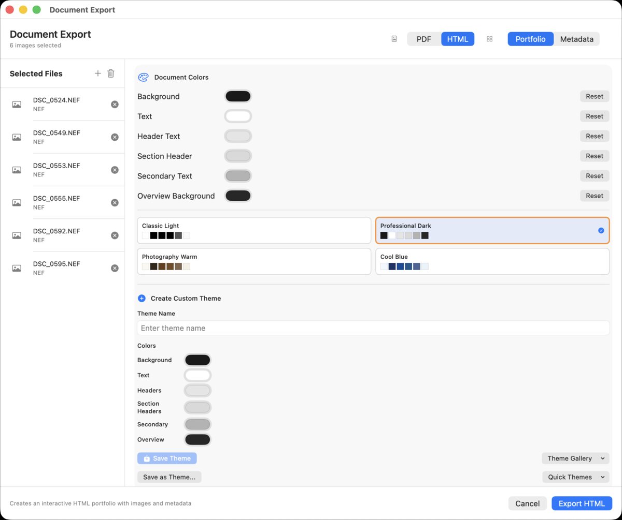Click the grid layout icon right of HTML

click(489, 38)
